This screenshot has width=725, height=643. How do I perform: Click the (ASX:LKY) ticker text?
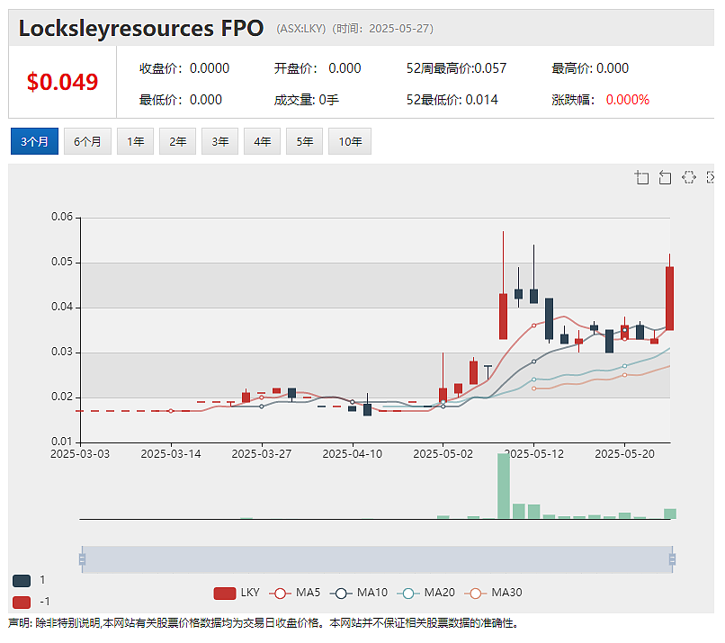[x=301, y=29]
